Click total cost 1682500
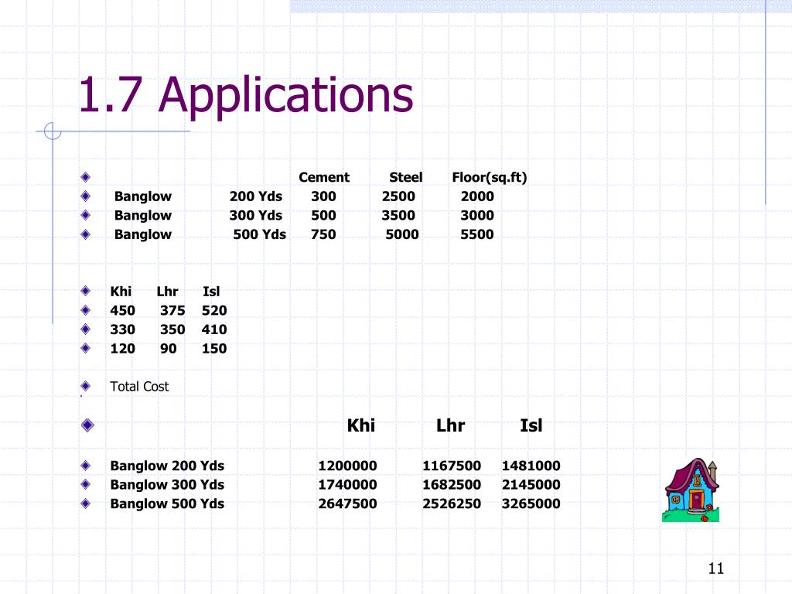This screenshot has height=594, width=792. coord(452,485)
